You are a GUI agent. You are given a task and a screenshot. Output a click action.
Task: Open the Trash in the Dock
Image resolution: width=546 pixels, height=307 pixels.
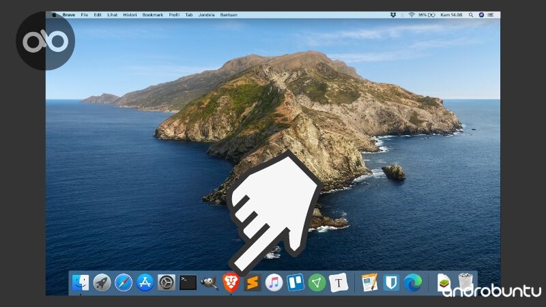(x=465, y=282)
